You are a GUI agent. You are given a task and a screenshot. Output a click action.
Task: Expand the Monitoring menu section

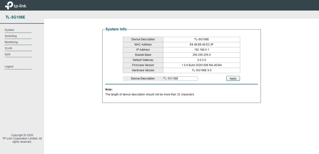11,42
